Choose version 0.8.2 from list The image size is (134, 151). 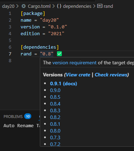pyautogui.click(x=55, y=117)
